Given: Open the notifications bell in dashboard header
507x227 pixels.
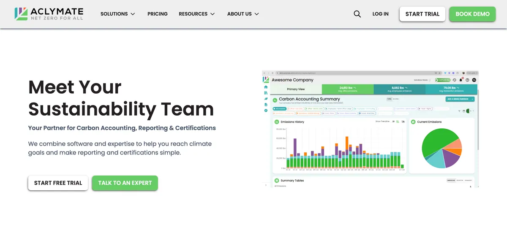Looking at the screenshot, I should (461, 80).
